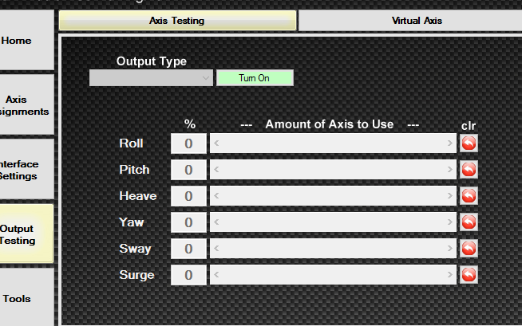Click the red clear icon for Roll
The image size is (522, 326).
(x=469, y=143)
